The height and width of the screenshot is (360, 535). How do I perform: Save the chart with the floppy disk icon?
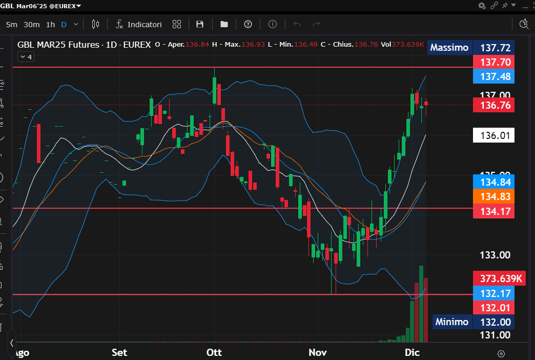200,24
